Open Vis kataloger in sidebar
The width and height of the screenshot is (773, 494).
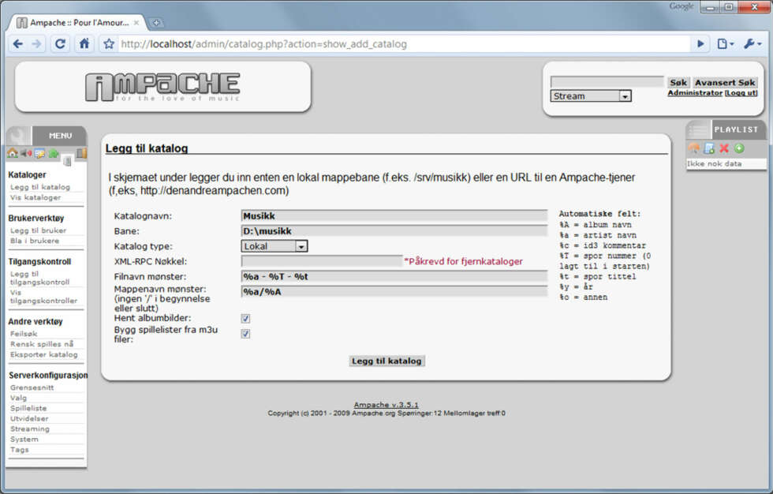click(x=35, y=197)
